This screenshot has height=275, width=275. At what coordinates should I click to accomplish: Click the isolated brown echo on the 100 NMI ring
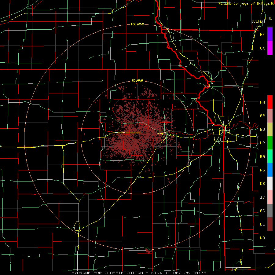coord(148,251)
